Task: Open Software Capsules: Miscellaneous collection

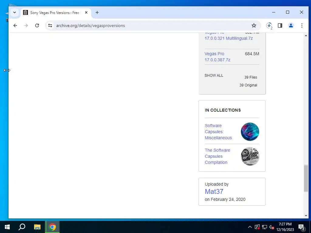Action: tap(218, 132)
